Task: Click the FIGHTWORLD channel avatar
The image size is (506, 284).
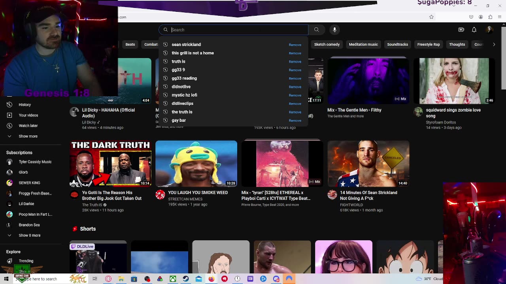Action: (x=332, y=194)
